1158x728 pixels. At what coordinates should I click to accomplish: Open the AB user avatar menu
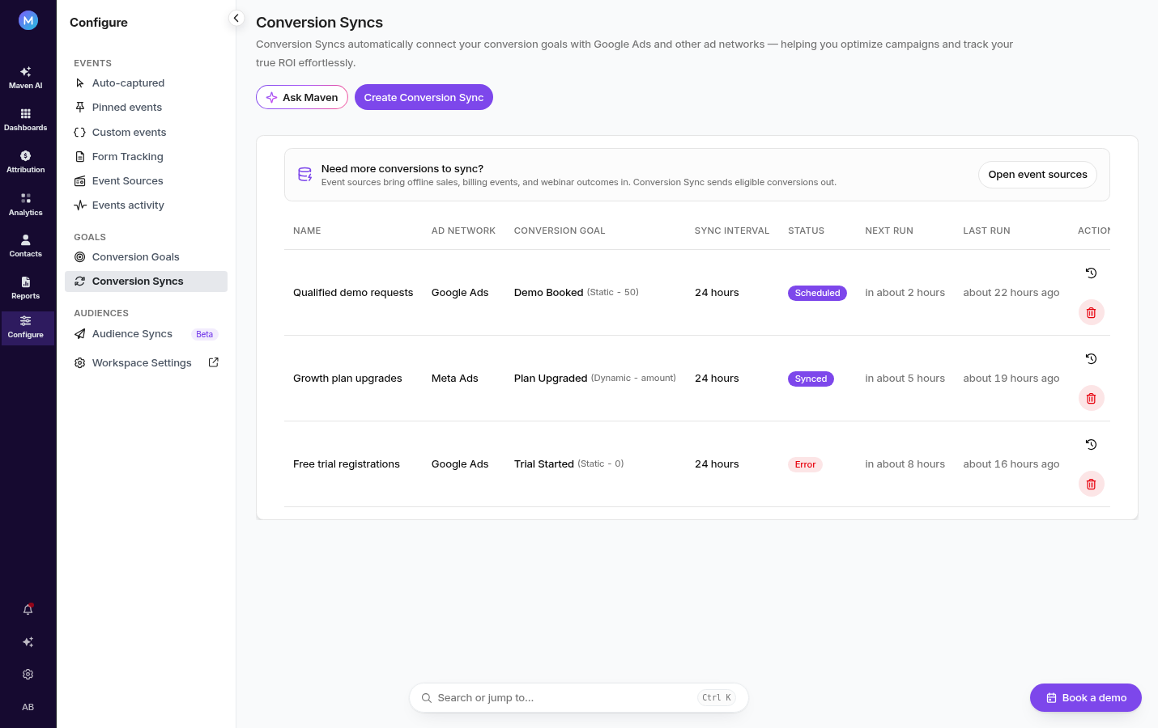(x=28, y=707)
